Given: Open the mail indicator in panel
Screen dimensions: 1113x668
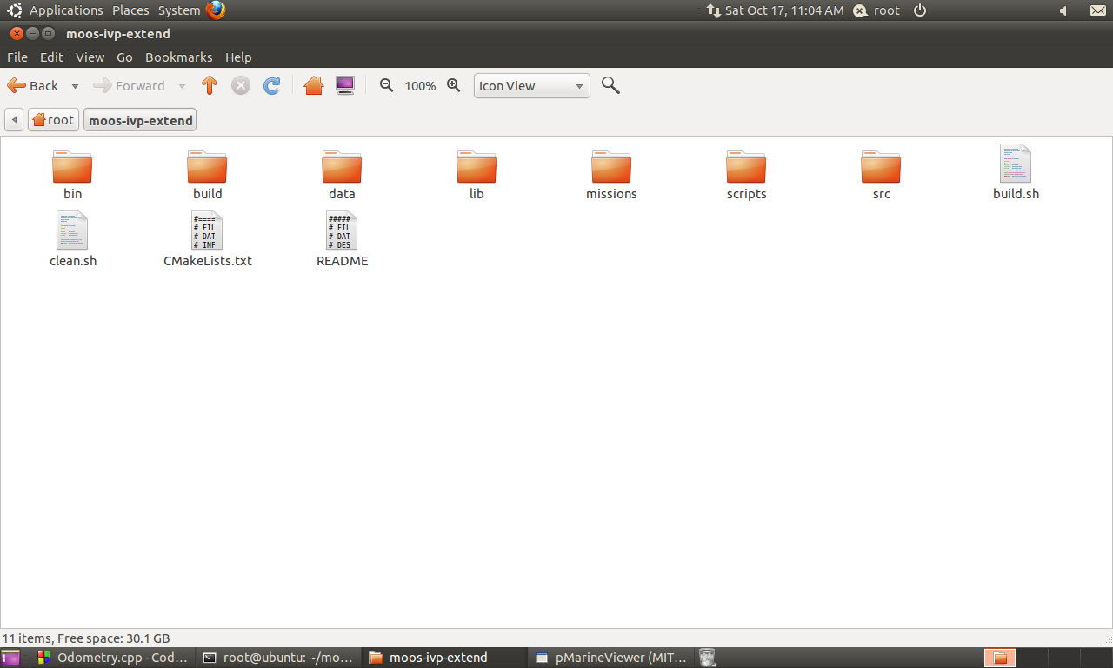Looking at the screenshot, I should [x=1097, y=10].
